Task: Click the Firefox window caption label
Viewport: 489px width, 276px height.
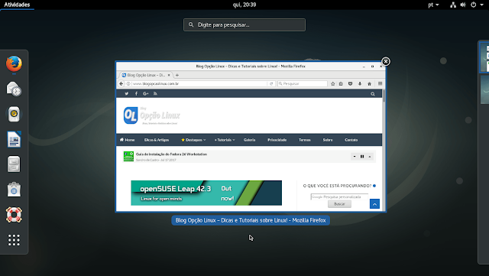Action: 251,220
